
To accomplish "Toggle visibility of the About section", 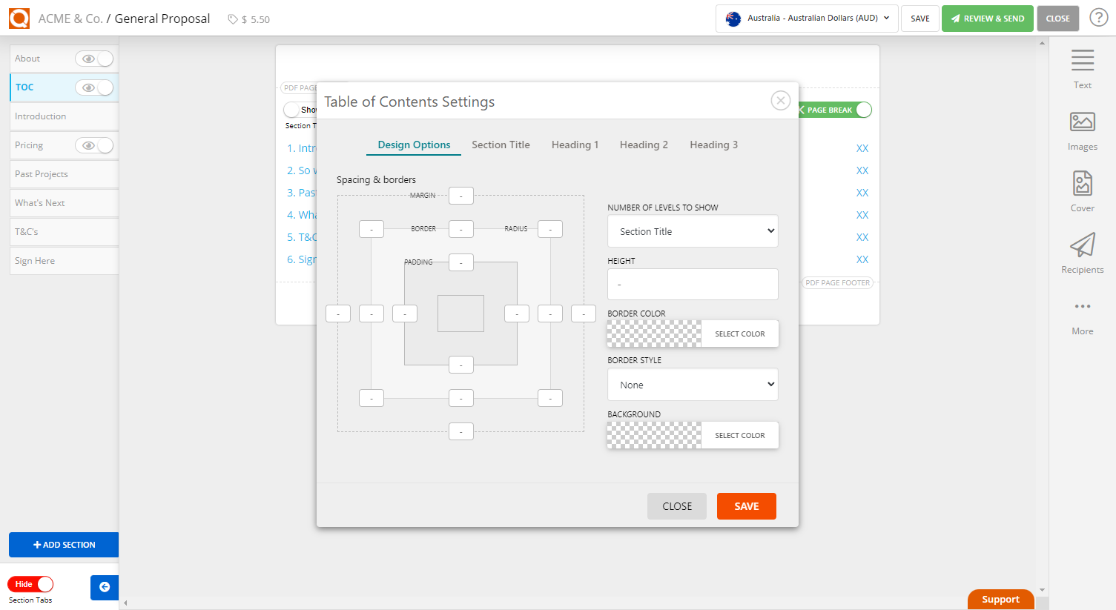I will (x=94, y=58).
